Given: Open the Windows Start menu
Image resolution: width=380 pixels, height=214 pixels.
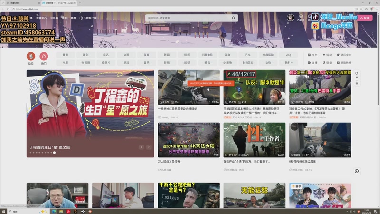Looking at the screenshot, I should (x=3, y=212).
